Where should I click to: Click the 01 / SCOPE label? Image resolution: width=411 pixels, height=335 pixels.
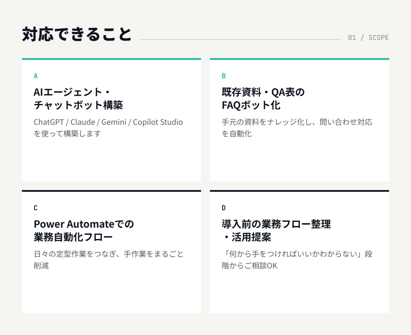[368, 38]
